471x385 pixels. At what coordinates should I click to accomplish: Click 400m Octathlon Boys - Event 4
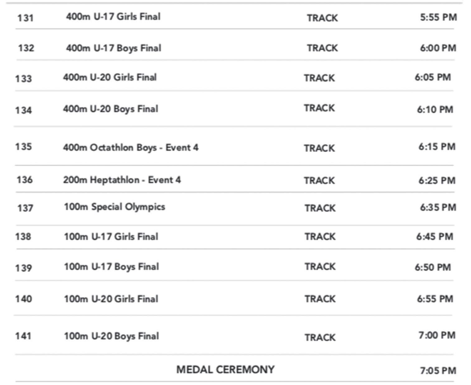(130, 147)
